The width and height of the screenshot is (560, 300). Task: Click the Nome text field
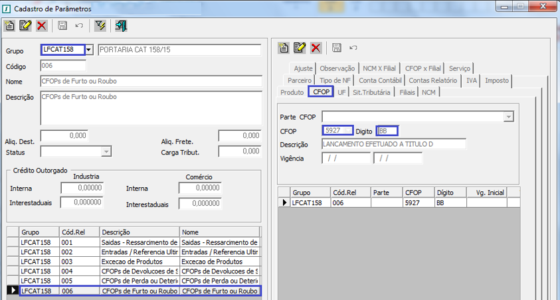150,82
